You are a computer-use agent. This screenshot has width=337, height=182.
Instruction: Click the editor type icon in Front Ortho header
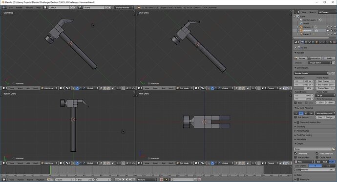140,163
